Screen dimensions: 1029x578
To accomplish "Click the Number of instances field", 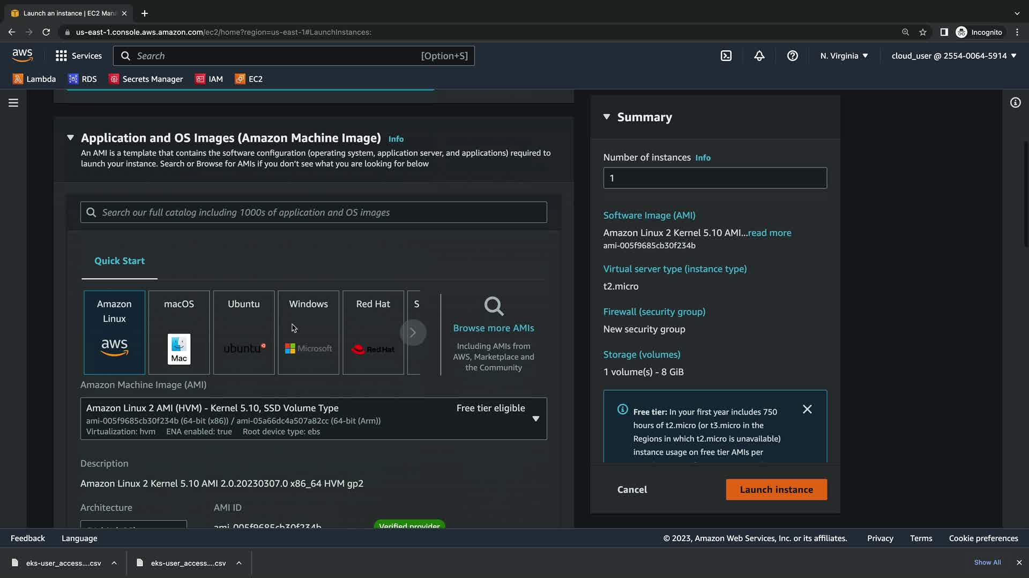I will pyautogui.click(x=714, y=178).
